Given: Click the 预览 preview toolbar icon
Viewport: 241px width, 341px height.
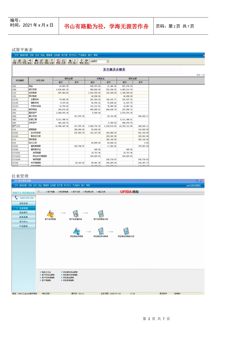Looking at the screenshot, I should [25, 62].
